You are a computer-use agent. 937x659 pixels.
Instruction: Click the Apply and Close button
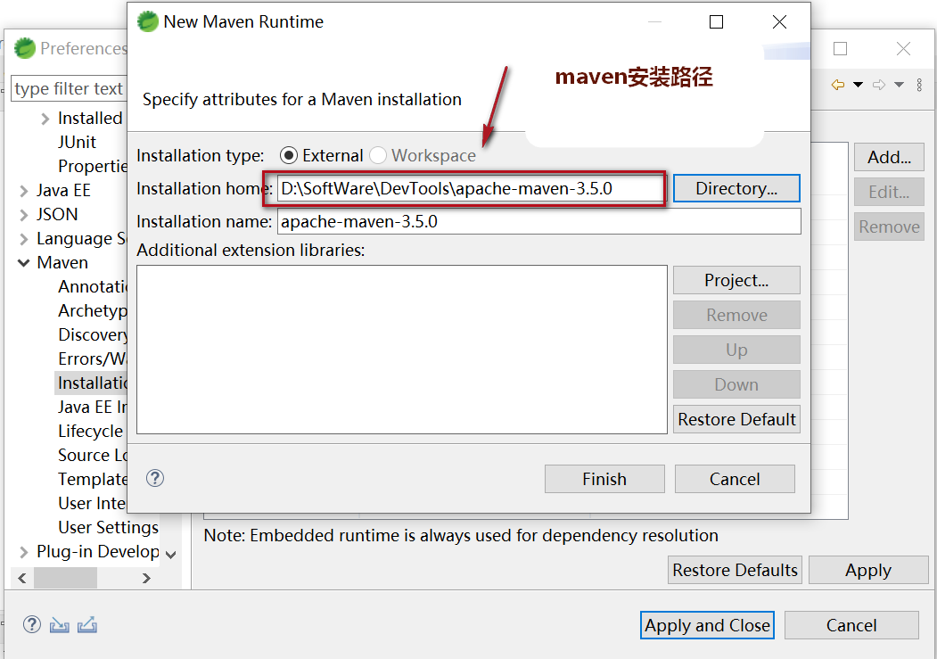pos(708,625)
